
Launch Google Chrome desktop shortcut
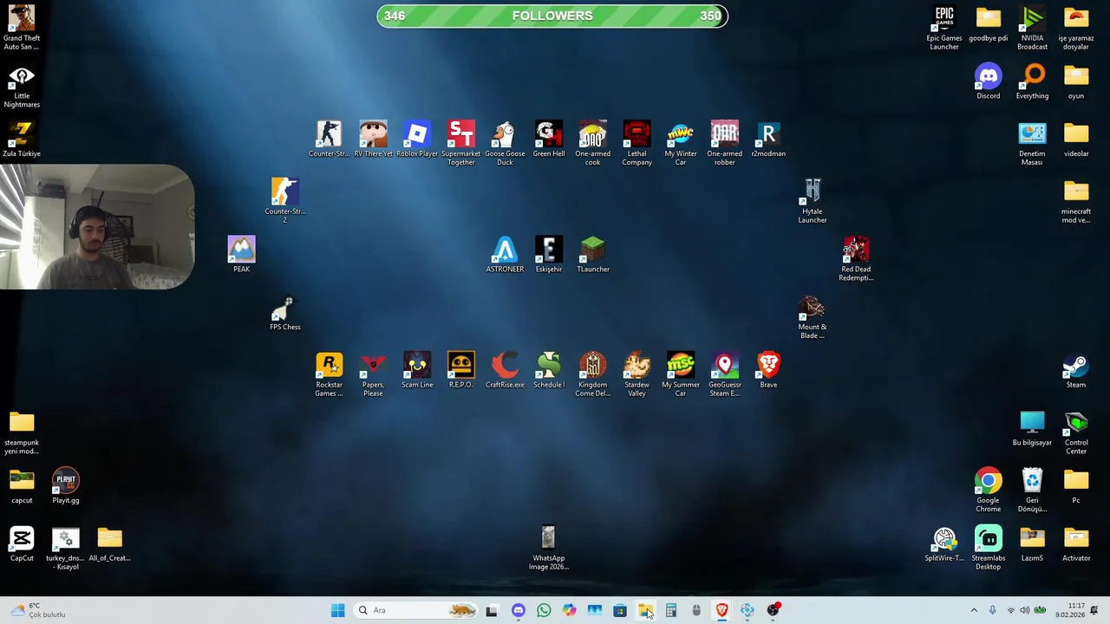pyautogui.click(x=989, y=490)
